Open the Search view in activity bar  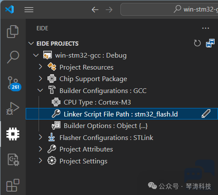13,57
